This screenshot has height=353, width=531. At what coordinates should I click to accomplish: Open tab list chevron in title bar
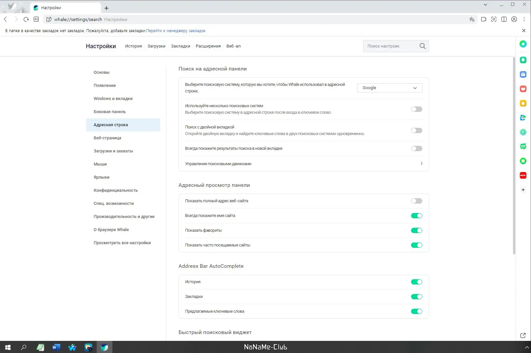tap(485, 5)
